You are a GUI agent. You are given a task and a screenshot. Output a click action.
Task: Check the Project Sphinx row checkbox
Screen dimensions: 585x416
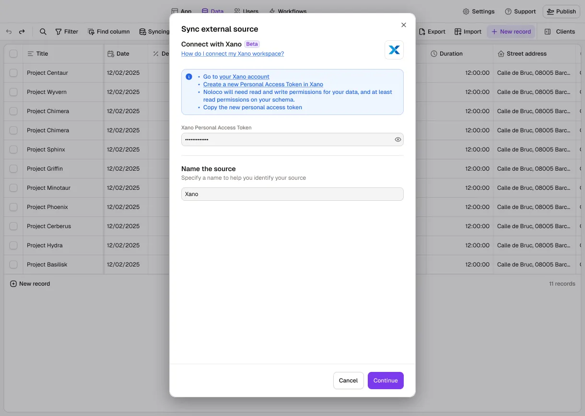13,150
